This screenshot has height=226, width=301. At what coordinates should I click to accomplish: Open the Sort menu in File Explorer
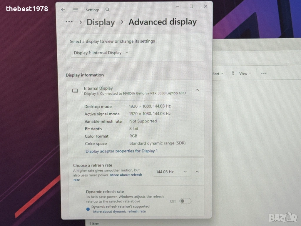(x=218, y=74)
